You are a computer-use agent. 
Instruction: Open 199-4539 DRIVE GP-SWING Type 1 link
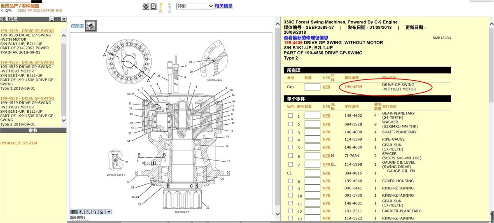[27, 62]
